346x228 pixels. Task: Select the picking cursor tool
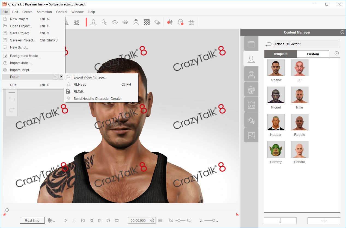pos(104,22)
